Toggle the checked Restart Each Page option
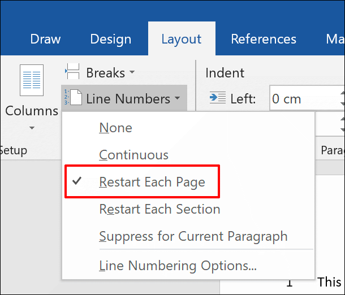The height and width of the screenshot is (295, 345). (152, 182)
